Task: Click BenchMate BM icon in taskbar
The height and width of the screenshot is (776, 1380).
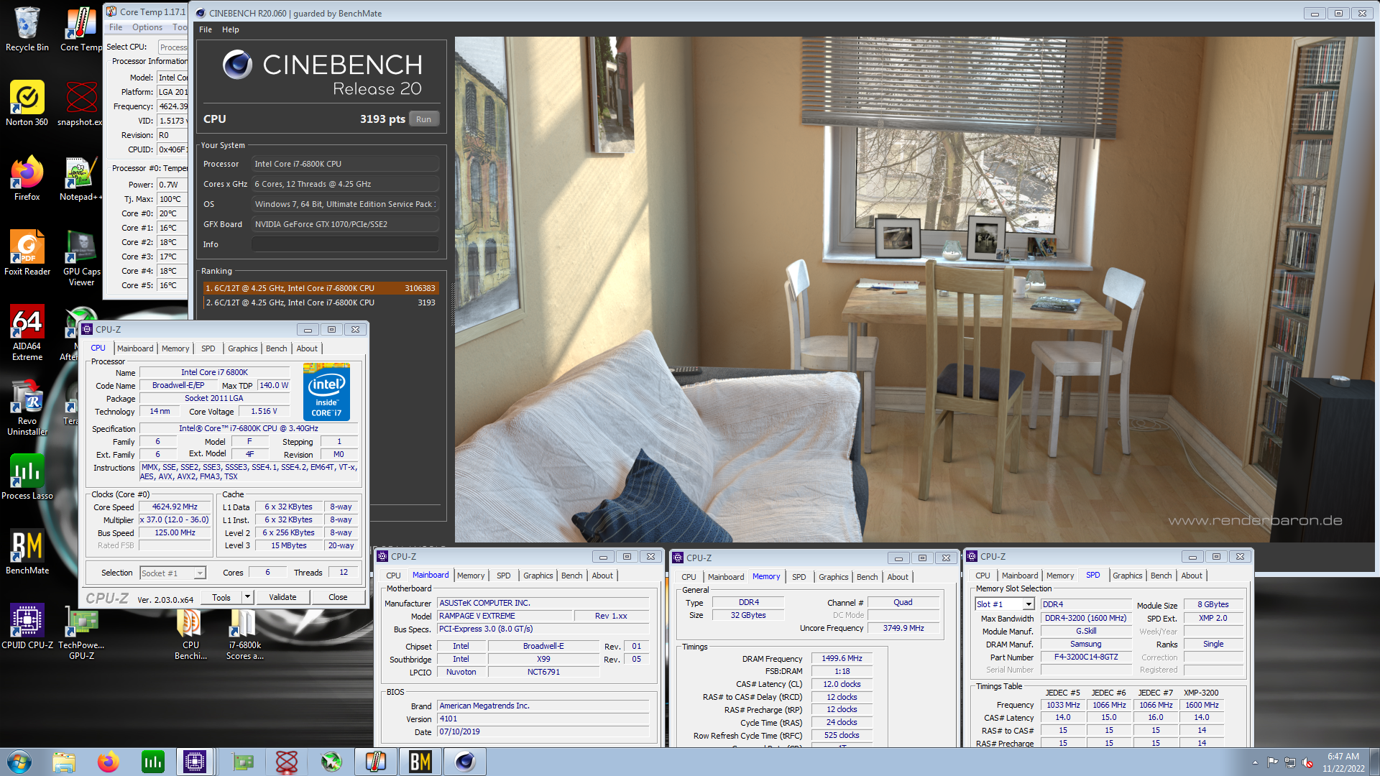Action: click(x=420, y=762)
